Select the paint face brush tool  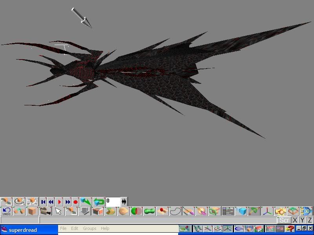(189, 211)
